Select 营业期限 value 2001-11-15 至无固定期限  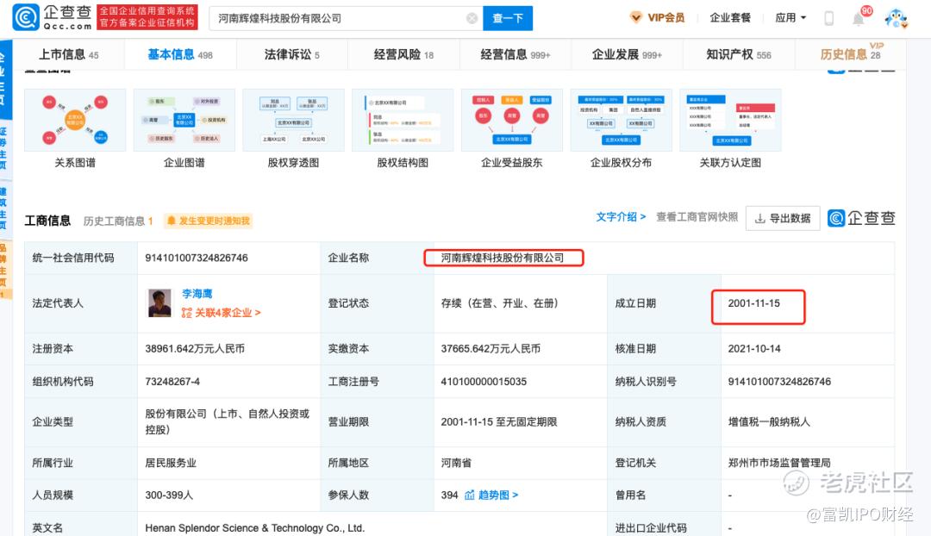click(499, 422)
